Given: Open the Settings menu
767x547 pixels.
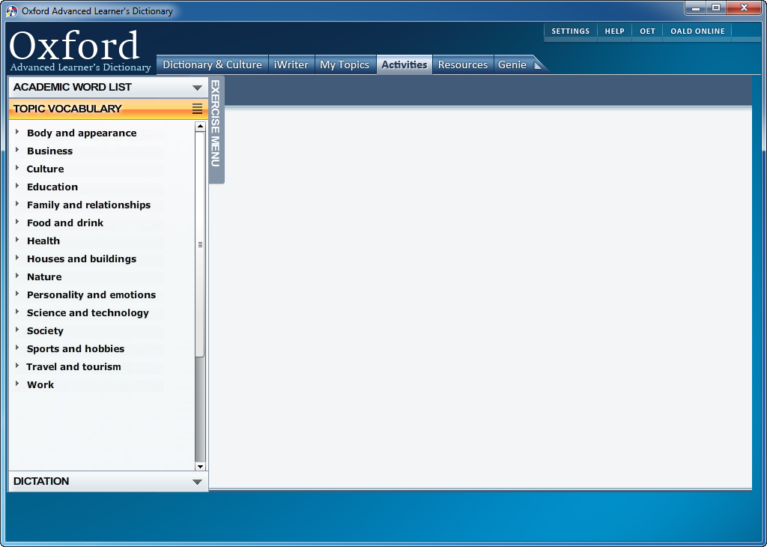Looking at the screenshot, I should [570, 31].
